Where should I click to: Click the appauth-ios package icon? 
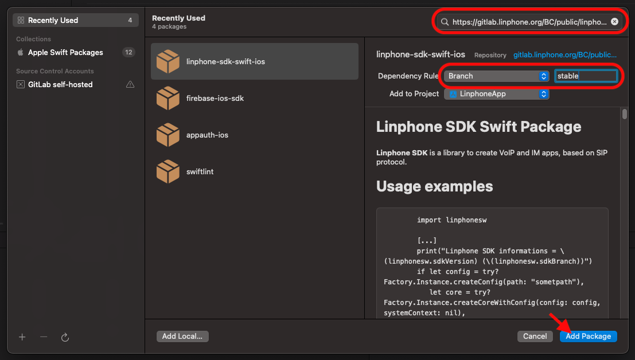167,135
